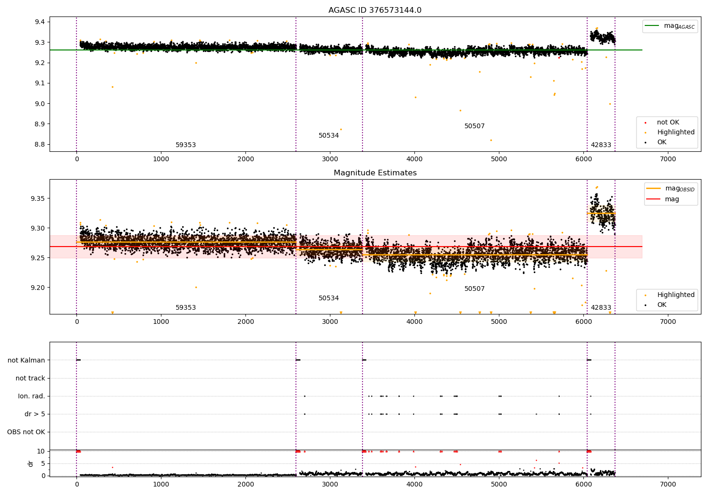
Task: Click x-axis tick 7000 under the AGASC plot
Action: pos(668,159)
